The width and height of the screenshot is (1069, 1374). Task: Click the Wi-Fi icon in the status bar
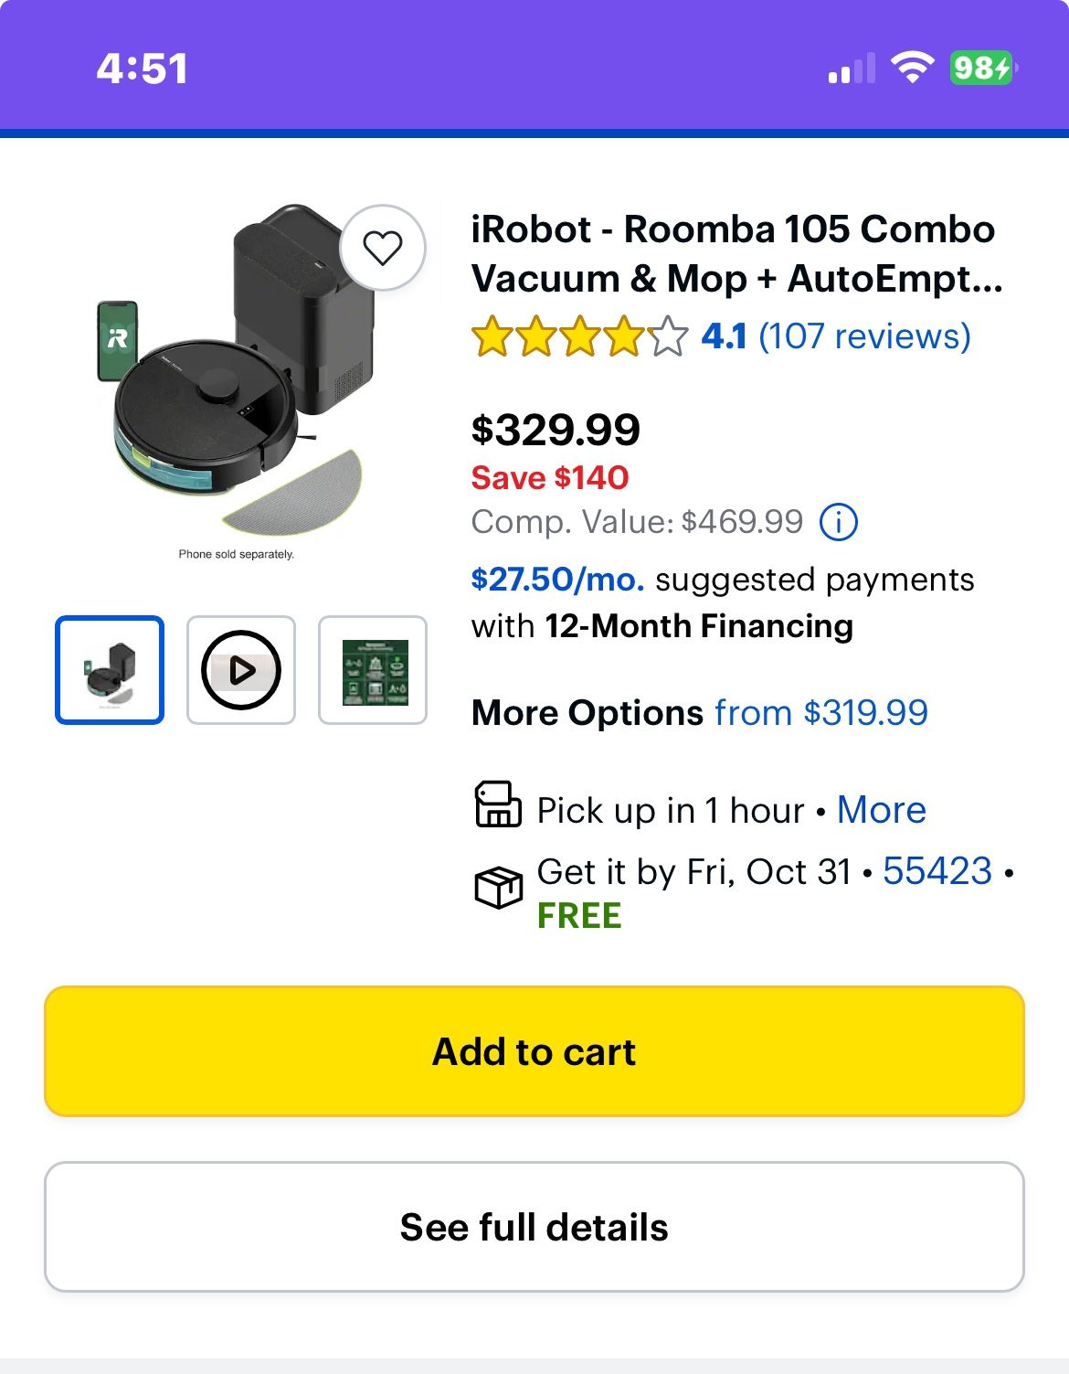pos(911,66)
